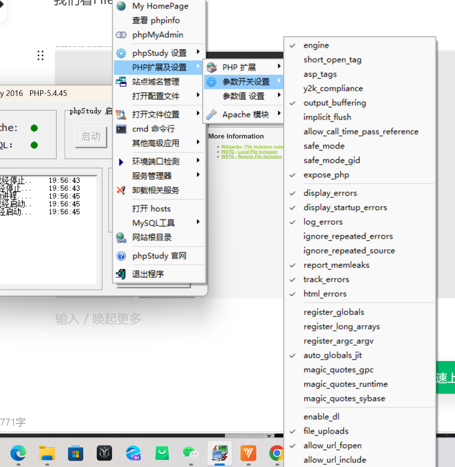
Task: Click the cmd 命令行 terminal icon
Action: point(121,129)
